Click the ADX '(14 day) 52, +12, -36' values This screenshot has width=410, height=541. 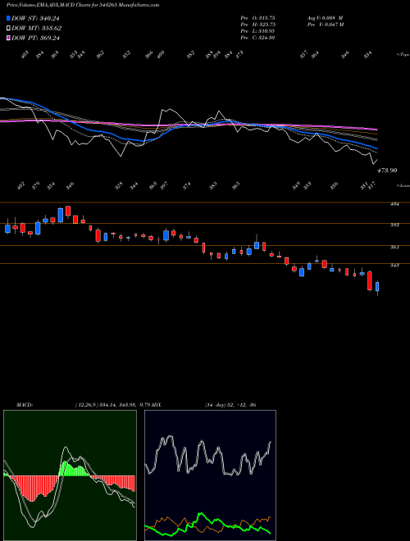click(230, 404)
